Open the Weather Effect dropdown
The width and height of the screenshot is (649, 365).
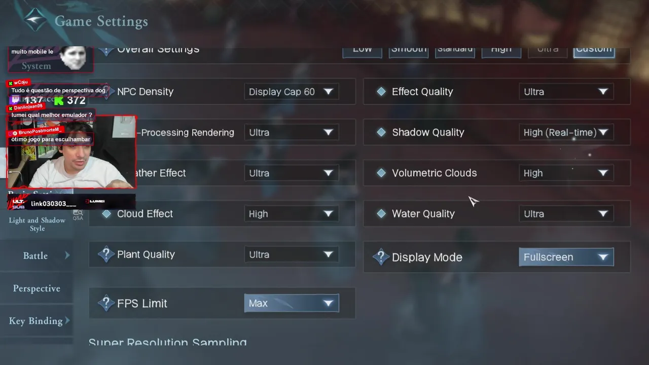click(292, 173)
